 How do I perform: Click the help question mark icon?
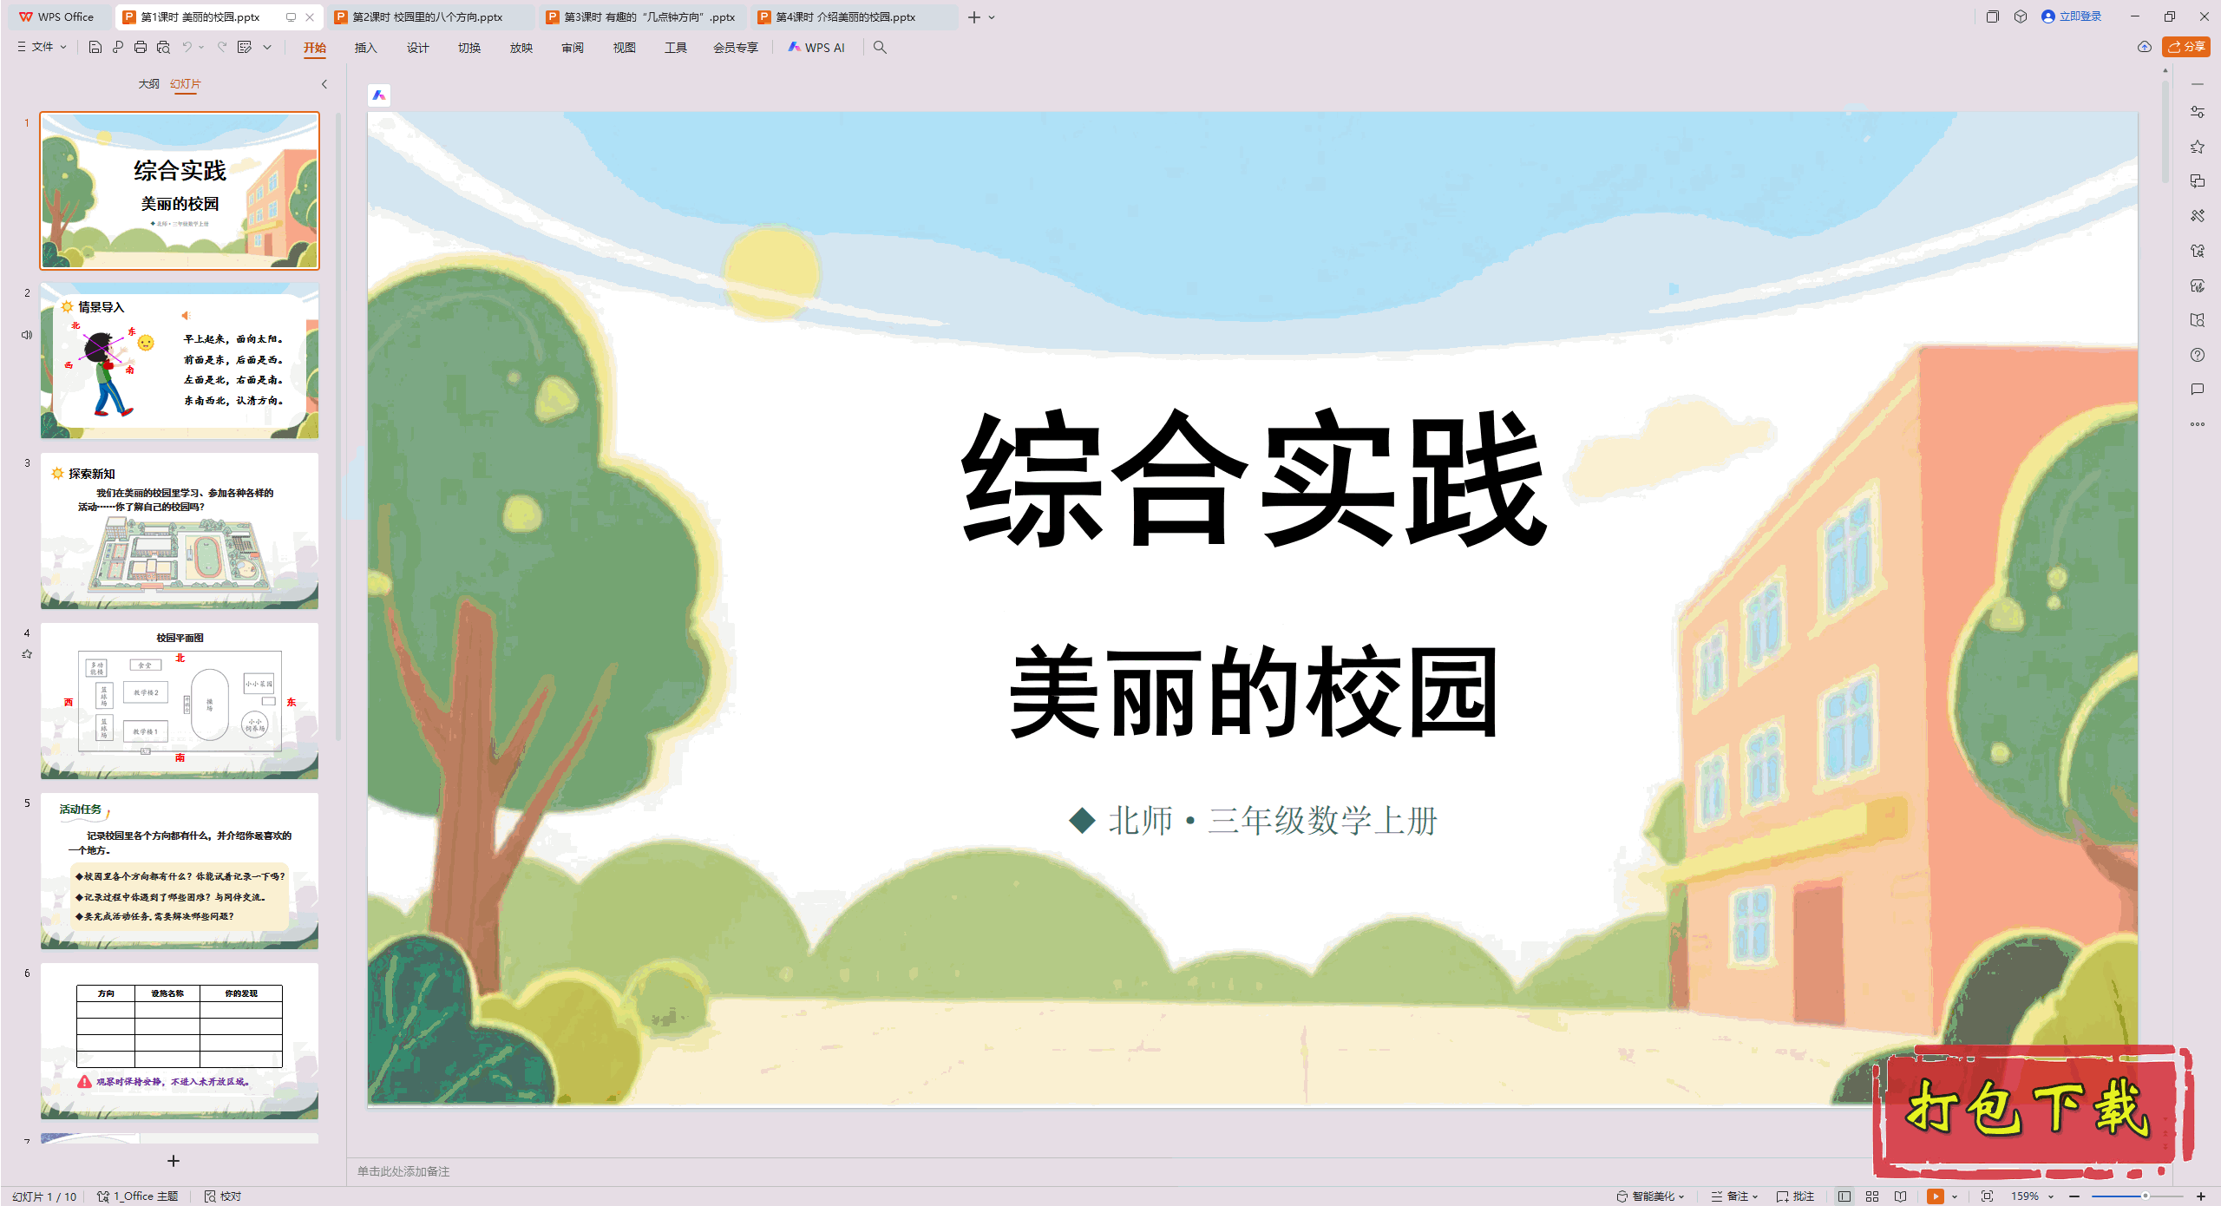pyautogui.click(x=2197, y=355)
